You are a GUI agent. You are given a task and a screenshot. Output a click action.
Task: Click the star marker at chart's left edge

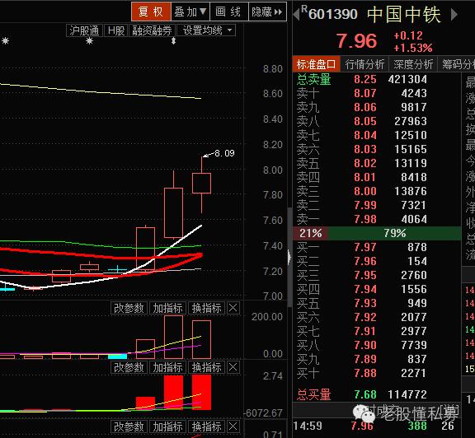point(5,41)
